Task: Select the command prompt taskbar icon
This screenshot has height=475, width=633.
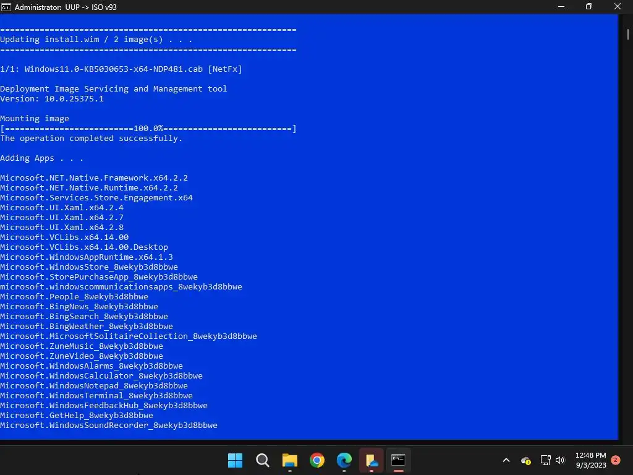Action: pos(399,460)
